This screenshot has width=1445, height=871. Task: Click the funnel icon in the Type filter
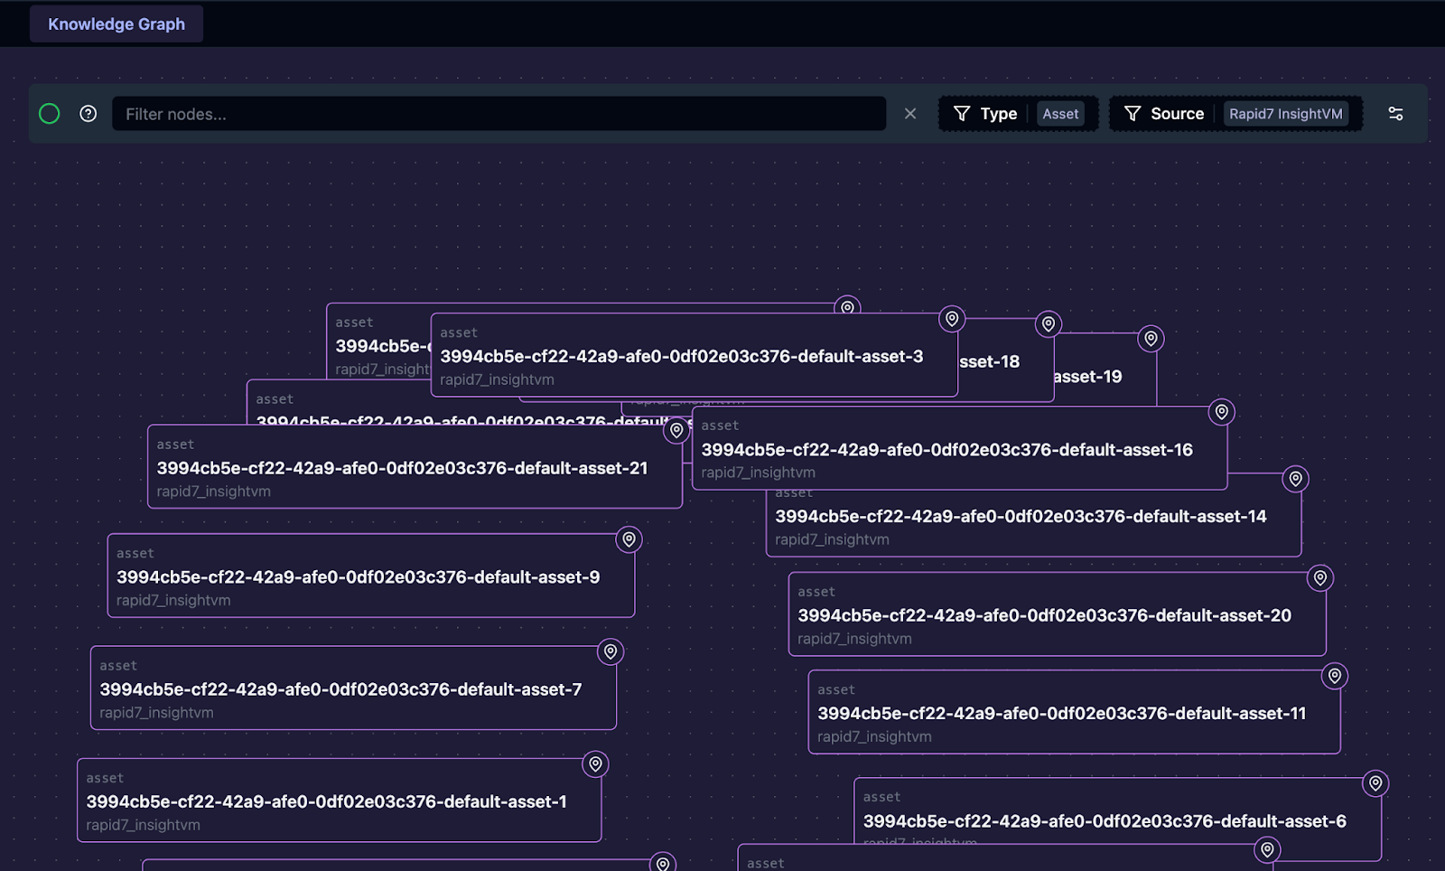coord(960,113)
